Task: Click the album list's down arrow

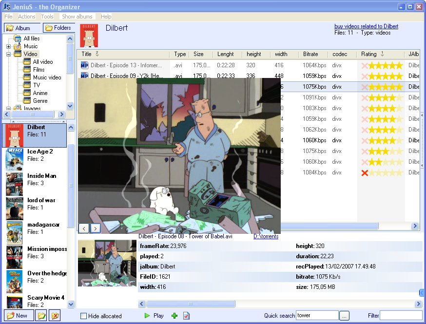Action: point(71,305)
